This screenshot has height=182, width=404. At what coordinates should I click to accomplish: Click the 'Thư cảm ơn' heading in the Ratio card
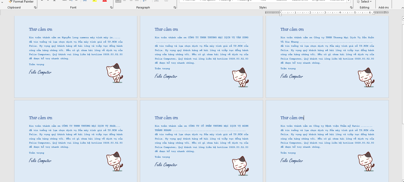[292, 118]
